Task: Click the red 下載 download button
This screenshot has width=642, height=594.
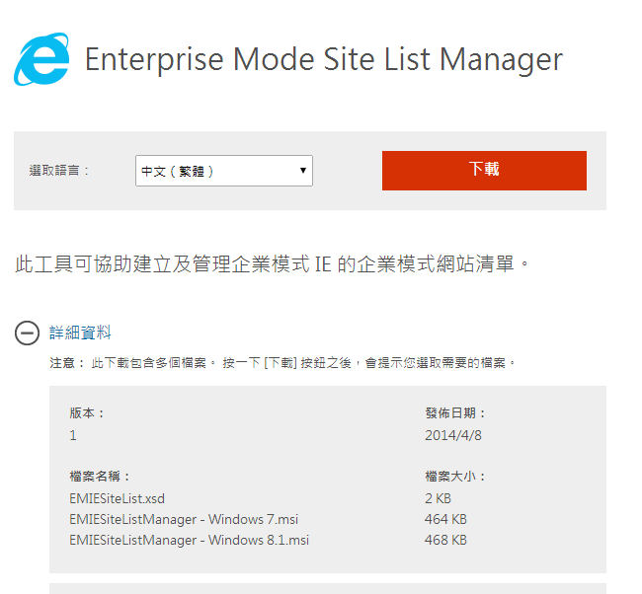Action: (x=484, y=171)
